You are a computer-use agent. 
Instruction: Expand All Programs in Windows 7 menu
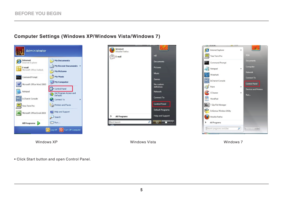pyautogui.click(x=213, y=123)
